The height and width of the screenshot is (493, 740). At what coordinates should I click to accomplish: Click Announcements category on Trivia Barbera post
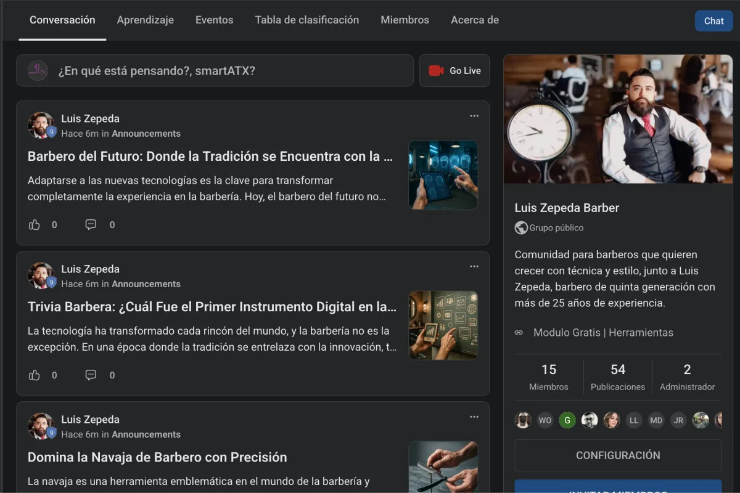pyautogui.click(x=146, y=284)
